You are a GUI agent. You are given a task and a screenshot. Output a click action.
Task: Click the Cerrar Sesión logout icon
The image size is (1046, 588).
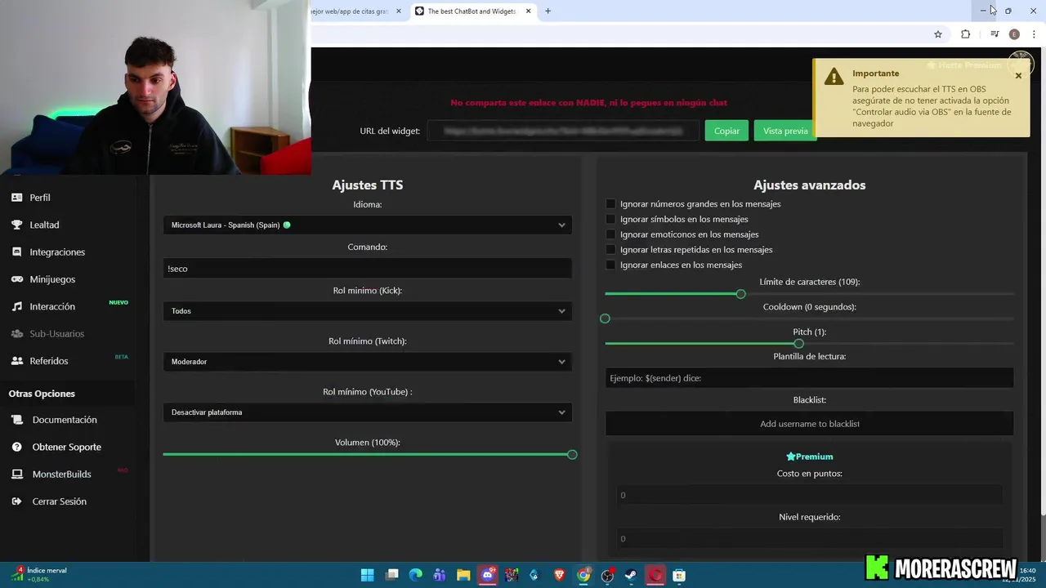tap(16, 501)
